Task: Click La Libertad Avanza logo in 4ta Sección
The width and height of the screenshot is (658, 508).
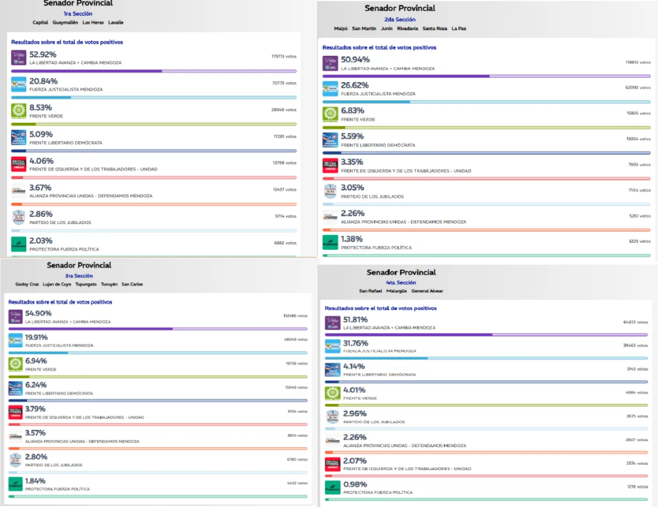Action: [332, 323]
